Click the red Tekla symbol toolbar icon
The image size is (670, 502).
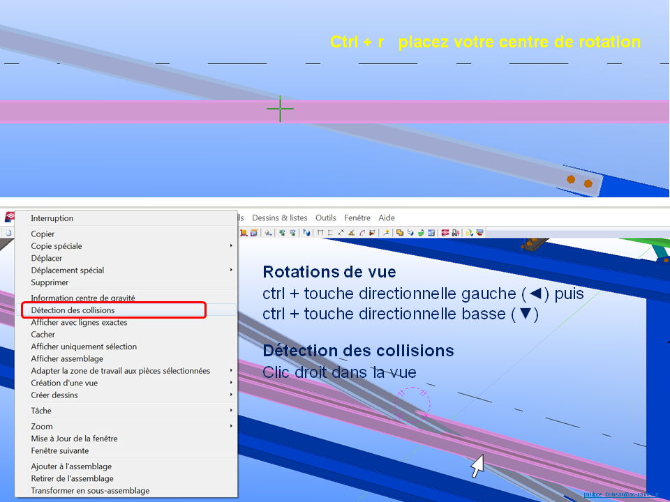coord(445,233)
